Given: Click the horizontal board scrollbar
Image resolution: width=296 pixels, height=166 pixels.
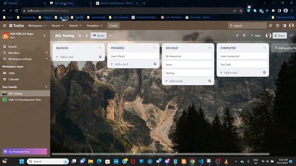Looking at the screenshot, I should click(160, 154).
